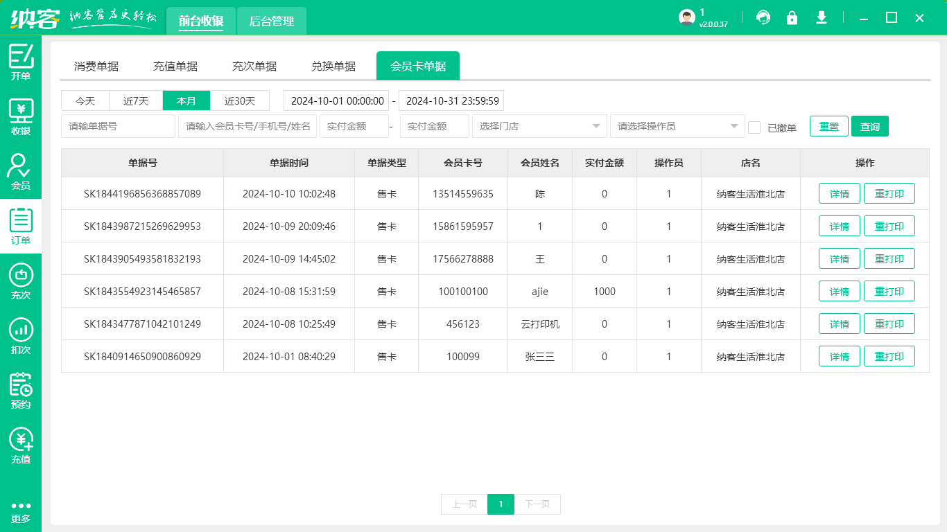Click 详情 for order SK1844196856368857089
Screen dimensions: 947x532
coord(839,193)
